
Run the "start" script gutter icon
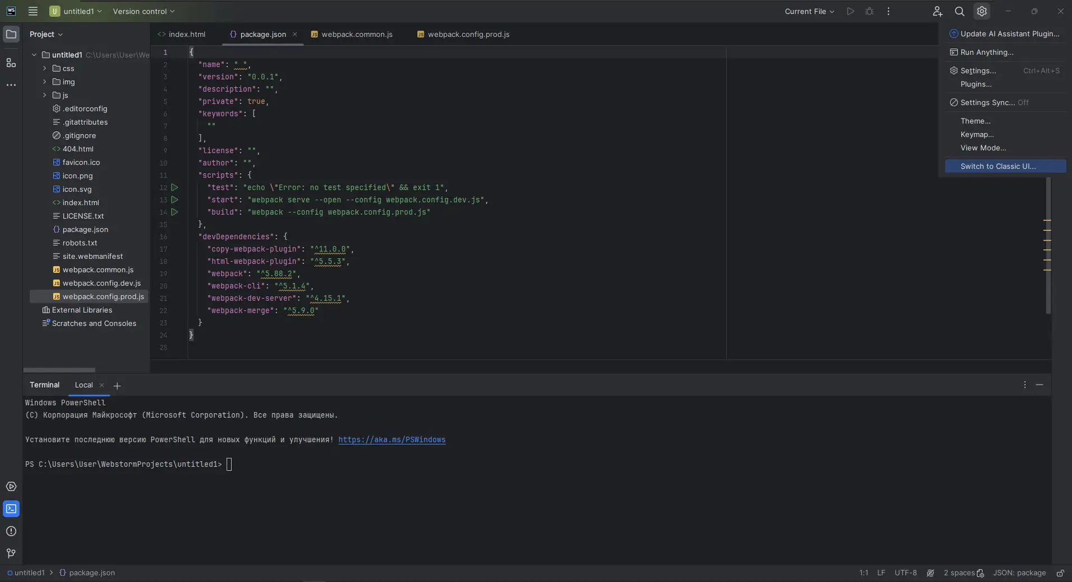coord(175,200)
